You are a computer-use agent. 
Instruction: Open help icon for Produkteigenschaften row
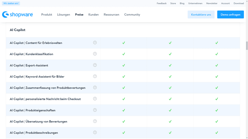tap(95, 110)
